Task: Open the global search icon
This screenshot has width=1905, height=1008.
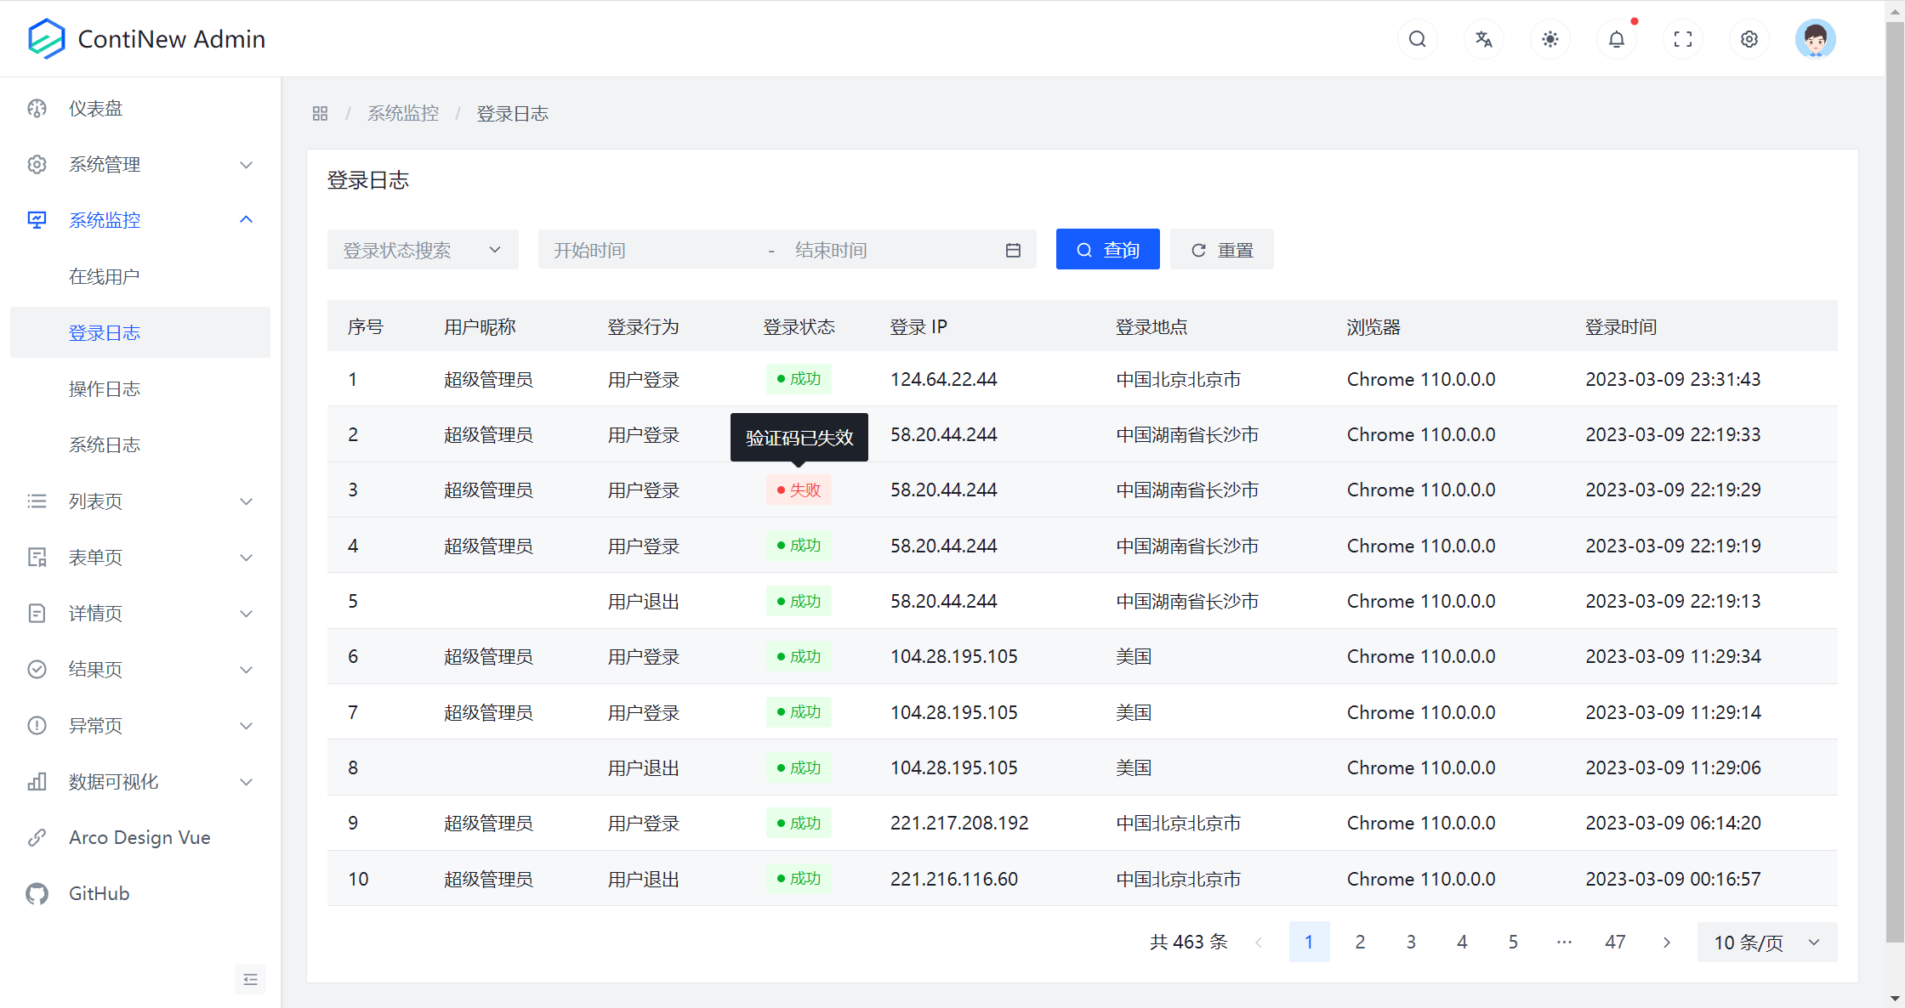Action: (1417, 39)
